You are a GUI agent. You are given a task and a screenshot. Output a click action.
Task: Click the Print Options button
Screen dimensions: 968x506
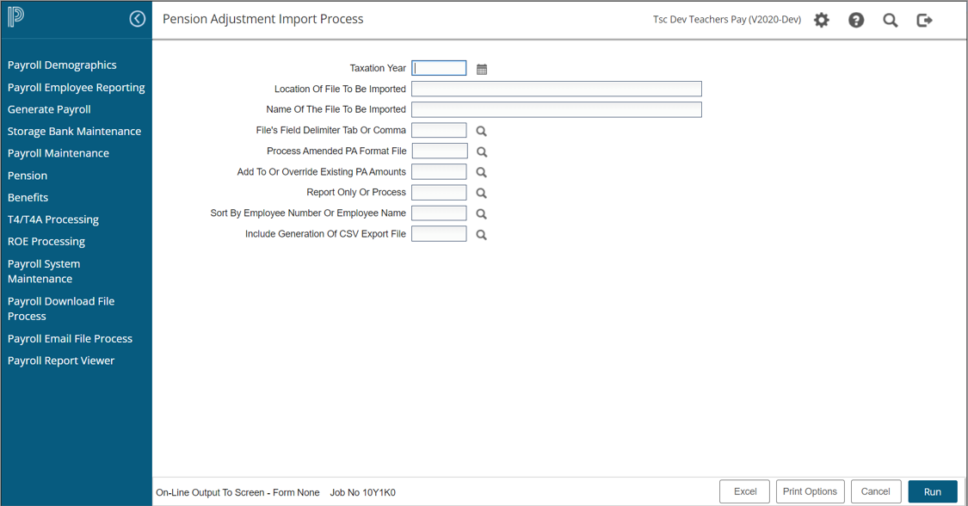810,491
